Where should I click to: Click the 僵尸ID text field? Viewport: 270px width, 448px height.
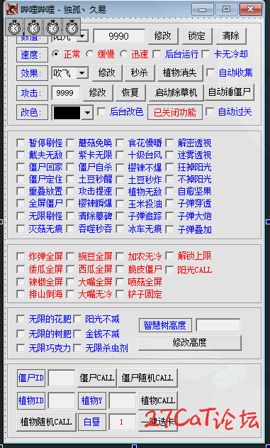pos(62,378)
